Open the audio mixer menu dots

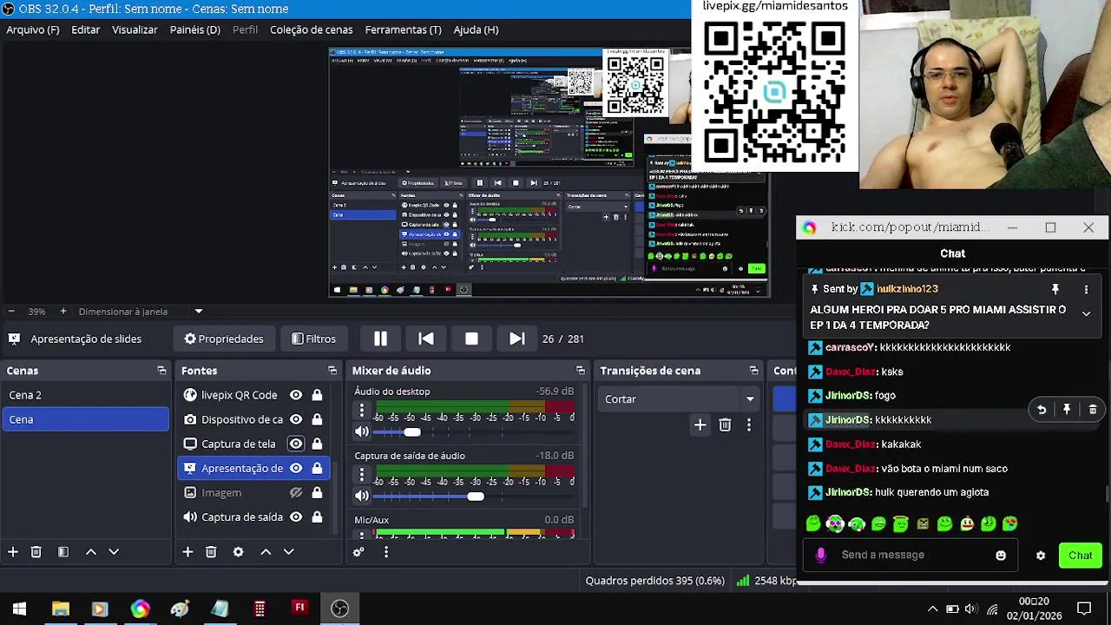pos(385,552)
